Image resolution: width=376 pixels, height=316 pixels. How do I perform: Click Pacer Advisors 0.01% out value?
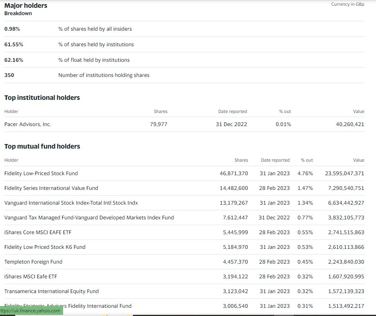point(283,124)
